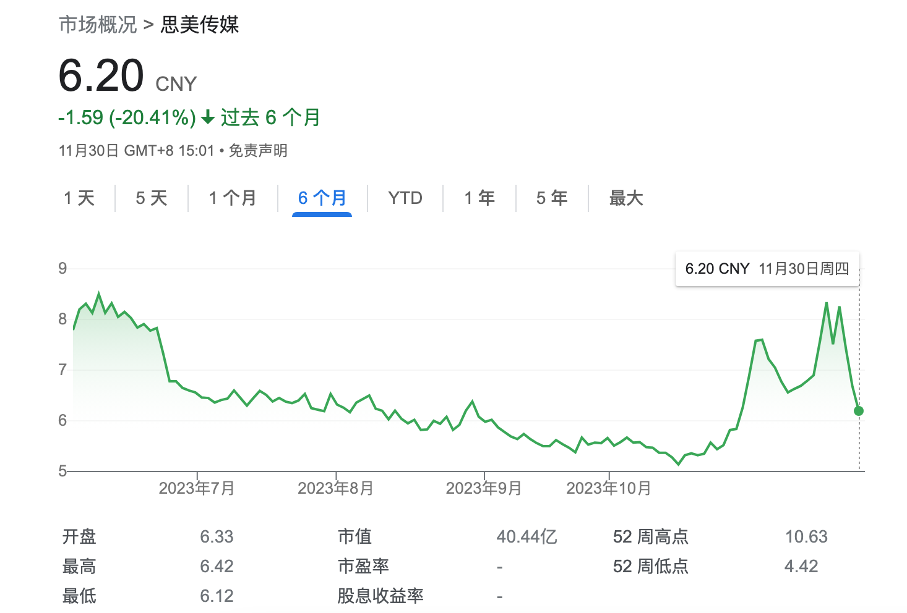Display the 最大 all-time chart
The image size is (907, 613).
(x=625, y=198)
